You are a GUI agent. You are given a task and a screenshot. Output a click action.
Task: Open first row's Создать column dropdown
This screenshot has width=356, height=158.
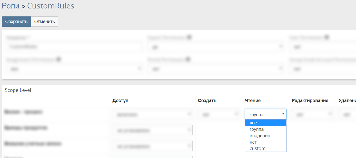click(x=219, y=115)
